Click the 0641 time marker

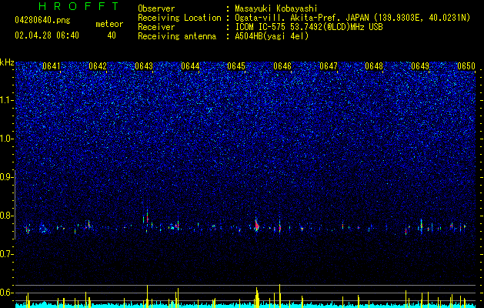tap(52, 66)
